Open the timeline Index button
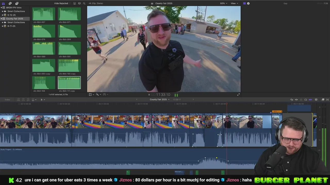The image size is (330, 185). tap(7, 99)
